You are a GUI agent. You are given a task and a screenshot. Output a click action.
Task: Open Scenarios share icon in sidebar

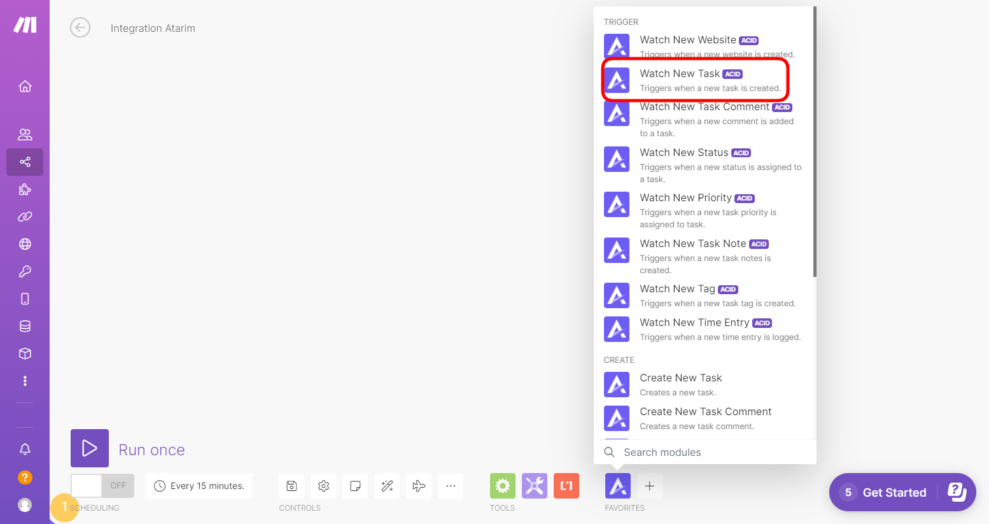[25, 162]
